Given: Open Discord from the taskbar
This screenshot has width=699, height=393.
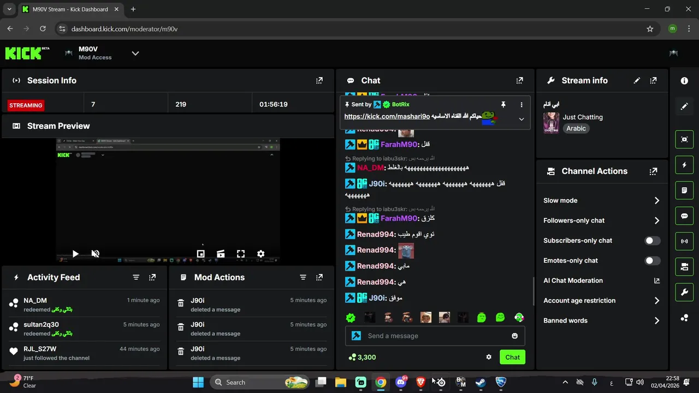Looking at the screenshot, I should click(401, 382).
